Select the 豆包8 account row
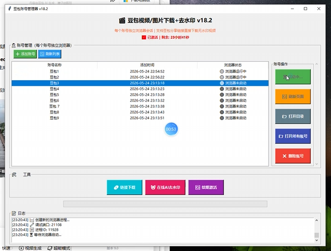The image size is (331, 251). pyautogui.click(x=140, y=112)
